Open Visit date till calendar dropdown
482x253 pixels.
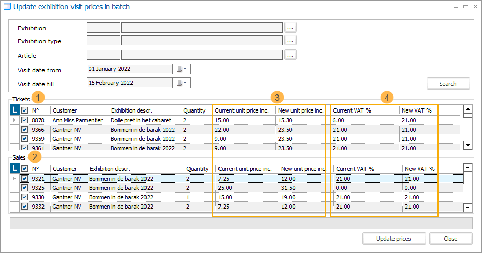(x=182, y=83)
